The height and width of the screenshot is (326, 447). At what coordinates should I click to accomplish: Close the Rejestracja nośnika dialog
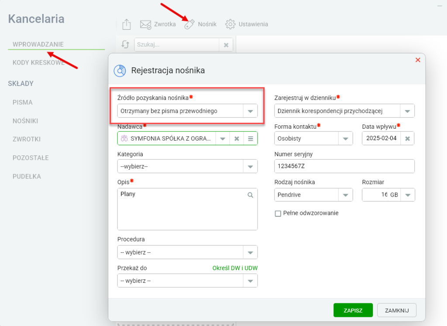click(x=418, y=60)
